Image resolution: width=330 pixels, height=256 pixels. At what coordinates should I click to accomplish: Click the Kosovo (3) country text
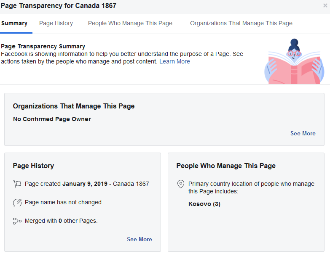(204, 204)
